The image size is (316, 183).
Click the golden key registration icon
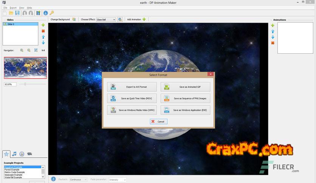(52, 13)
